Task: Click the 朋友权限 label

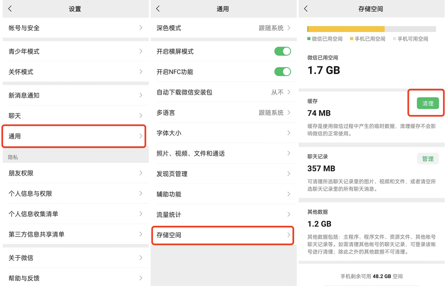Action: coord(21,173)
